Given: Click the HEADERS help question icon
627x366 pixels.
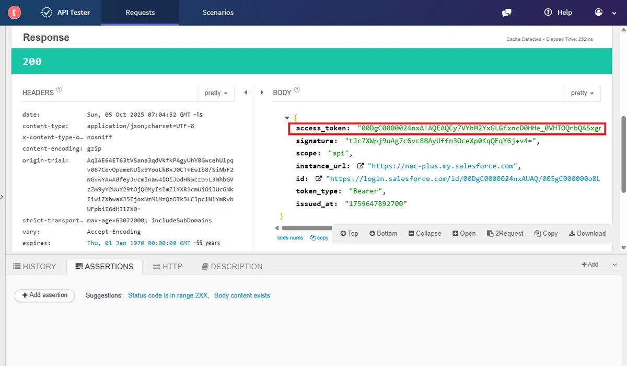Looking at the screenshot, I should 59,90.
